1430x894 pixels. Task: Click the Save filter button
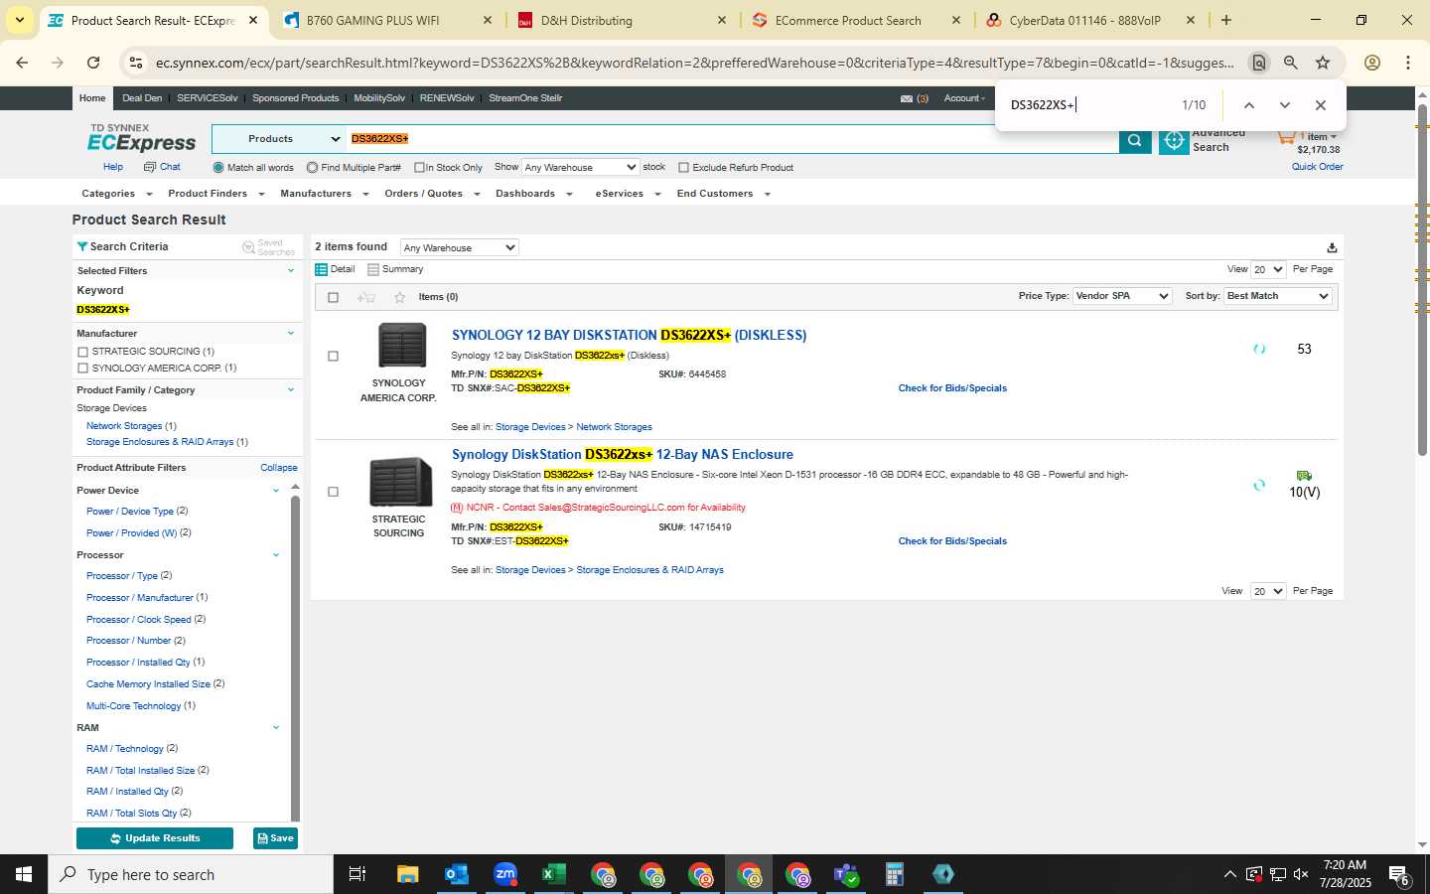pyautogui.click(x=275, y=838)
